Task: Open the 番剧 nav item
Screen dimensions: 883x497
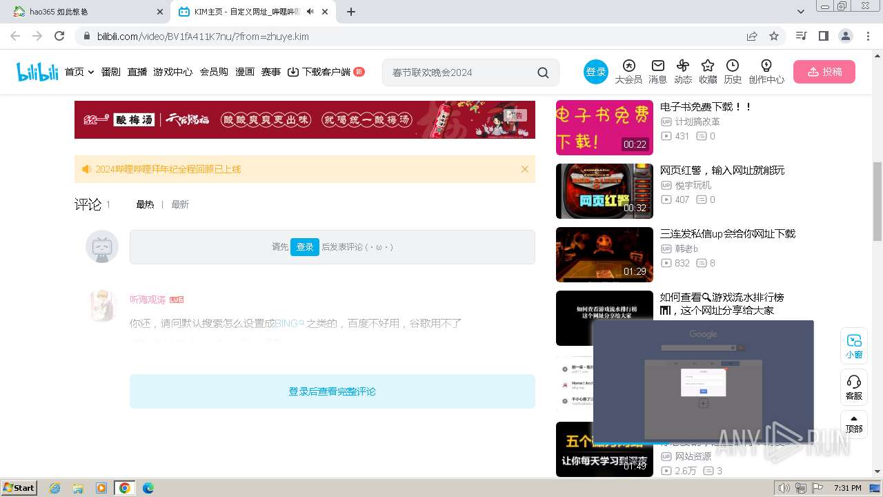Action: point(111,72)
